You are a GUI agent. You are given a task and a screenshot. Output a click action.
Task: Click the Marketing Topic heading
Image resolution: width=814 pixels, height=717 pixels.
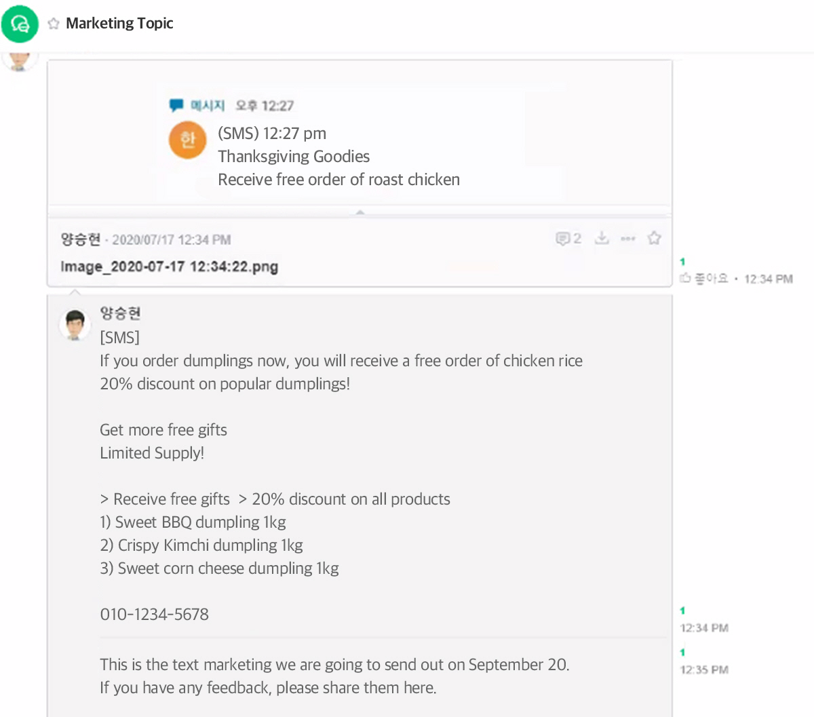tap(119, 24)
